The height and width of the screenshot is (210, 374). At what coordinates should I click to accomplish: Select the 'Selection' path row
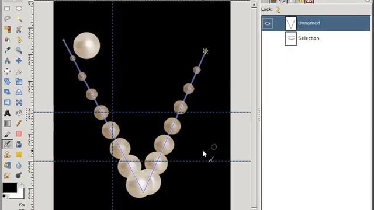point(316,38)
